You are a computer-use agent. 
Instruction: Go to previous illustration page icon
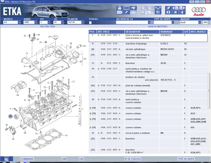point(175,8)
